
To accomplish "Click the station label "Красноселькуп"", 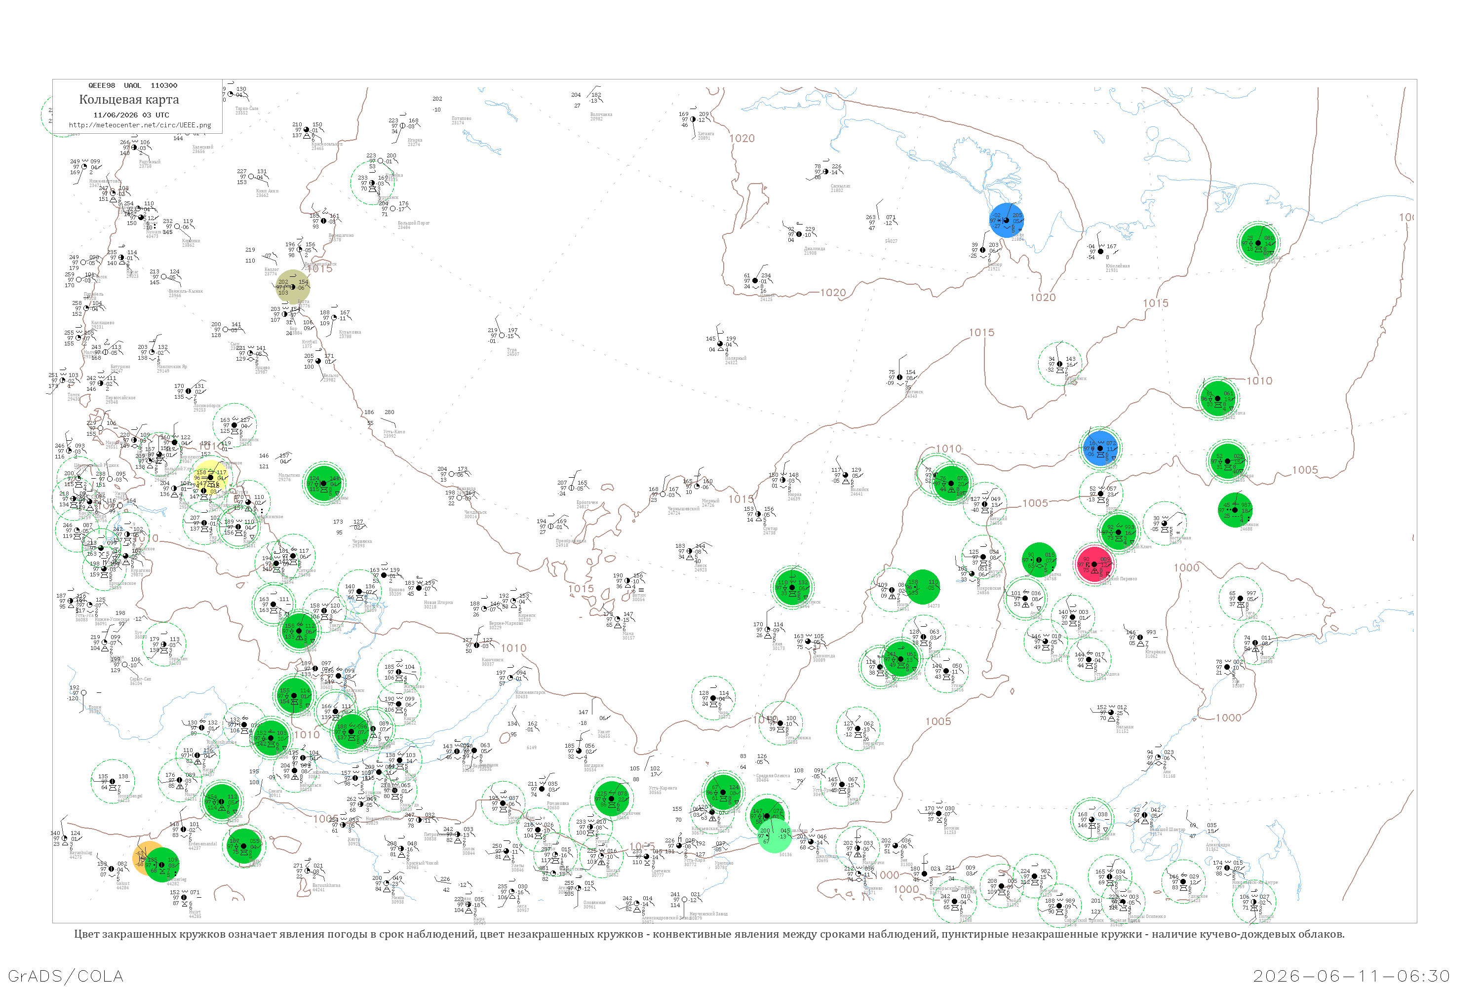I will (327, 144).
